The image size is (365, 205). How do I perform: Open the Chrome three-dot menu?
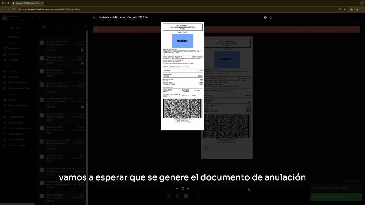click(362, 9)
